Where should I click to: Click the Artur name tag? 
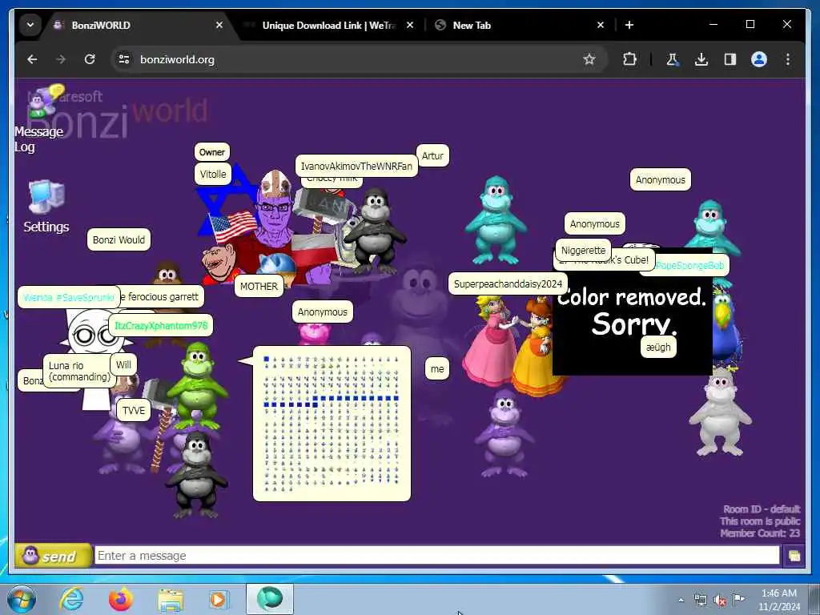tap(432, 155)
